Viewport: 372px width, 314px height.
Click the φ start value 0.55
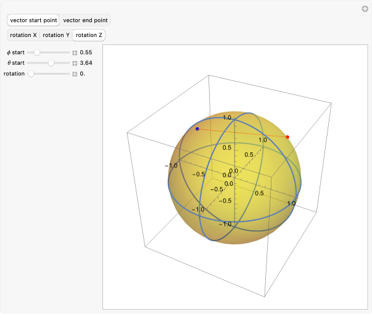point(86,53)
